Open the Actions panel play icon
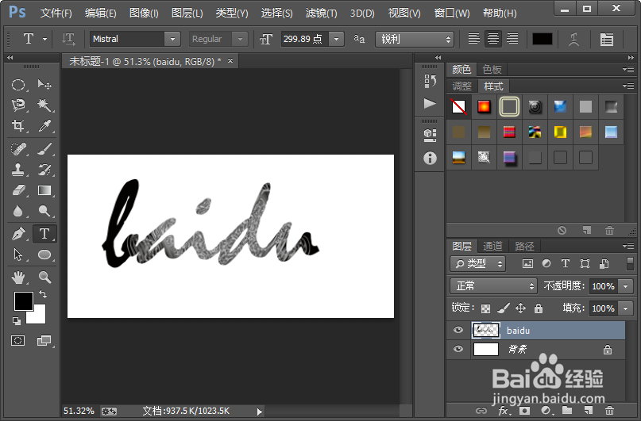The height and width of the screenshot is (421, 641). click(x=430, y=103)
